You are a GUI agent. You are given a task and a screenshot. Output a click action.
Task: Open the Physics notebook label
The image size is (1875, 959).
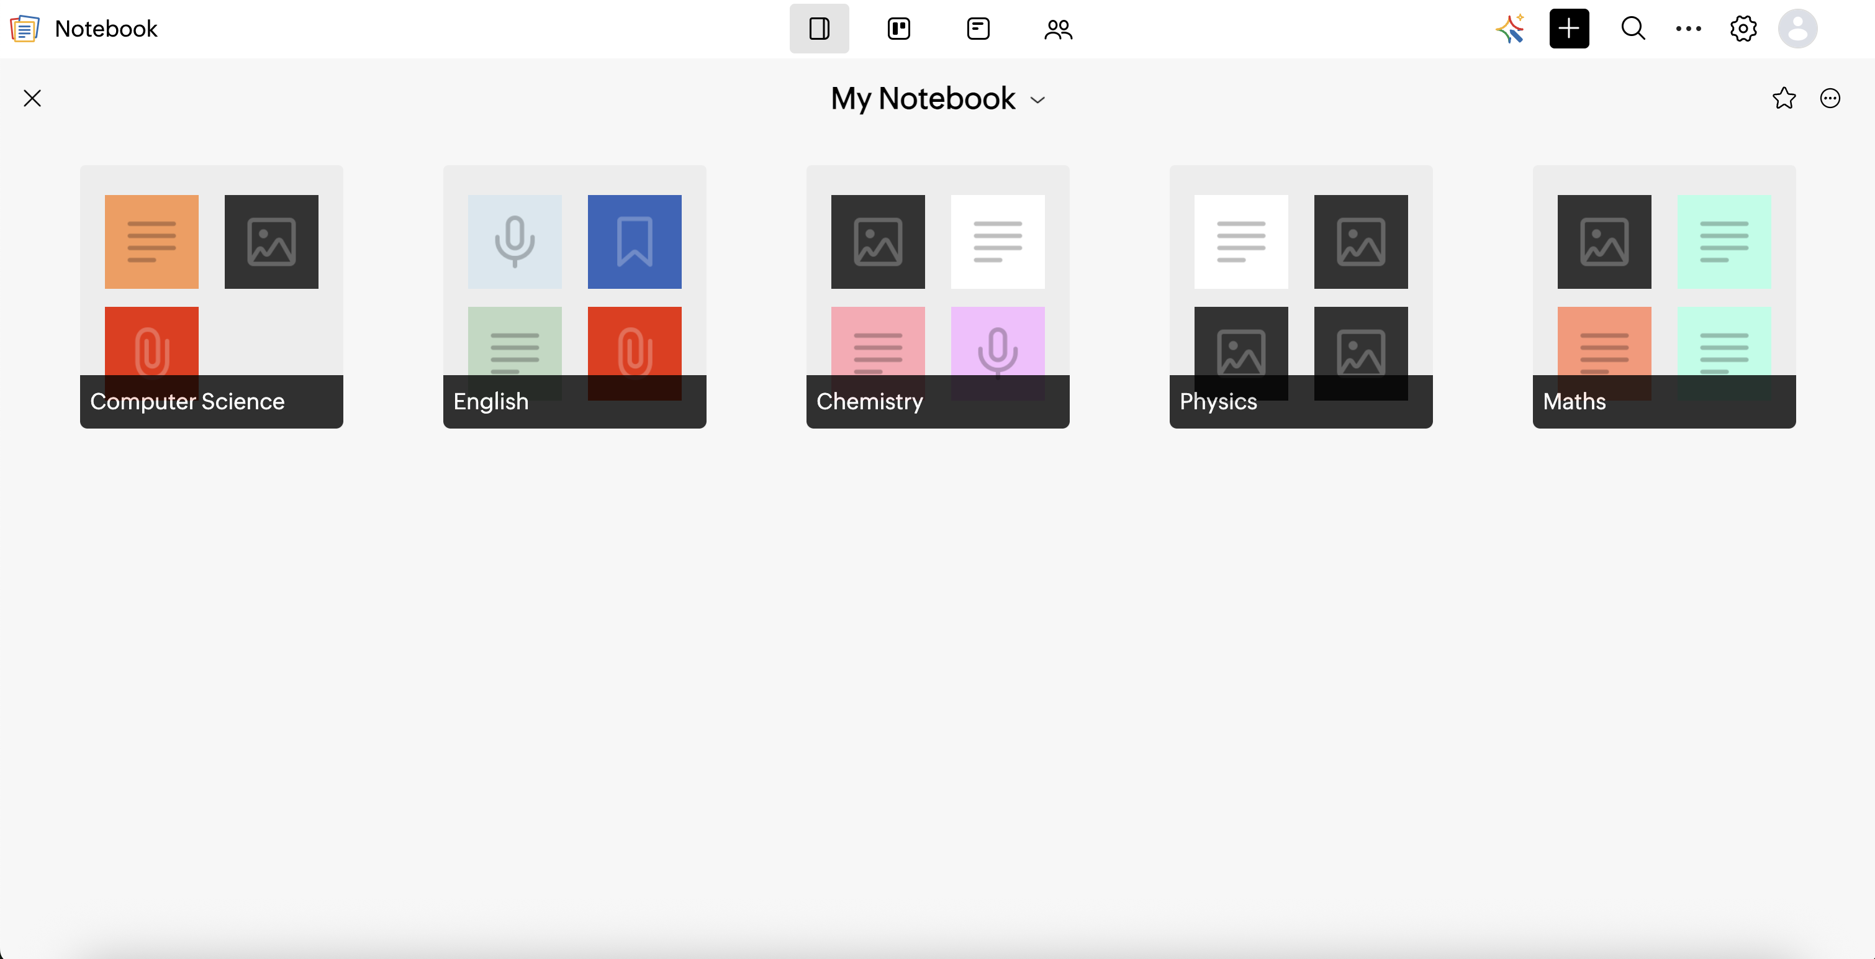(1218, 401)
